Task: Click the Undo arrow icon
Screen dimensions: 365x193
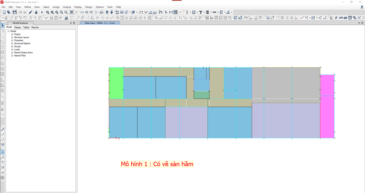Action: click(20, 12)
